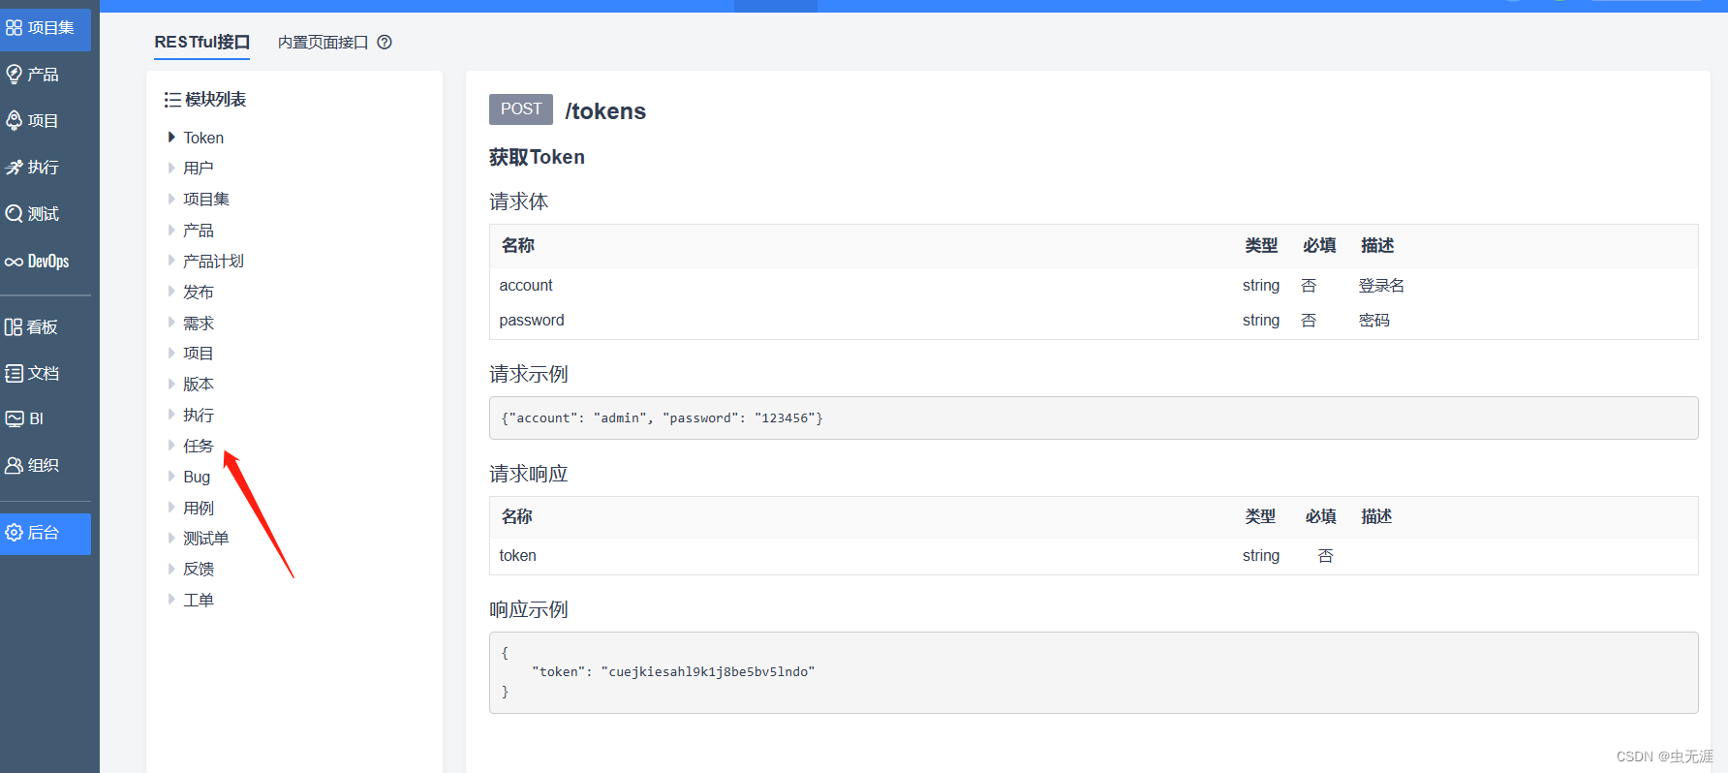Click the 后台 gear icon
This screenshot has width=1728, height=773.
(x=14, y=533)
